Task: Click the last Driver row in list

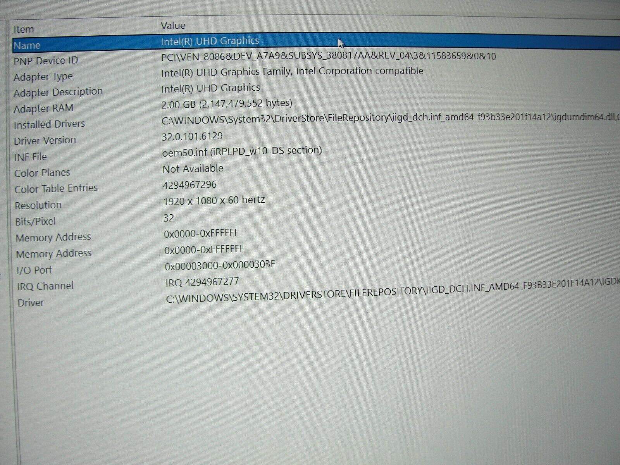Action: pos(31,303)
